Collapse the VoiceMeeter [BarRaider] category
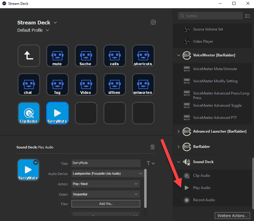Viewport: 254px width, 221px height. pyautogui.click(x=179, y=55)
